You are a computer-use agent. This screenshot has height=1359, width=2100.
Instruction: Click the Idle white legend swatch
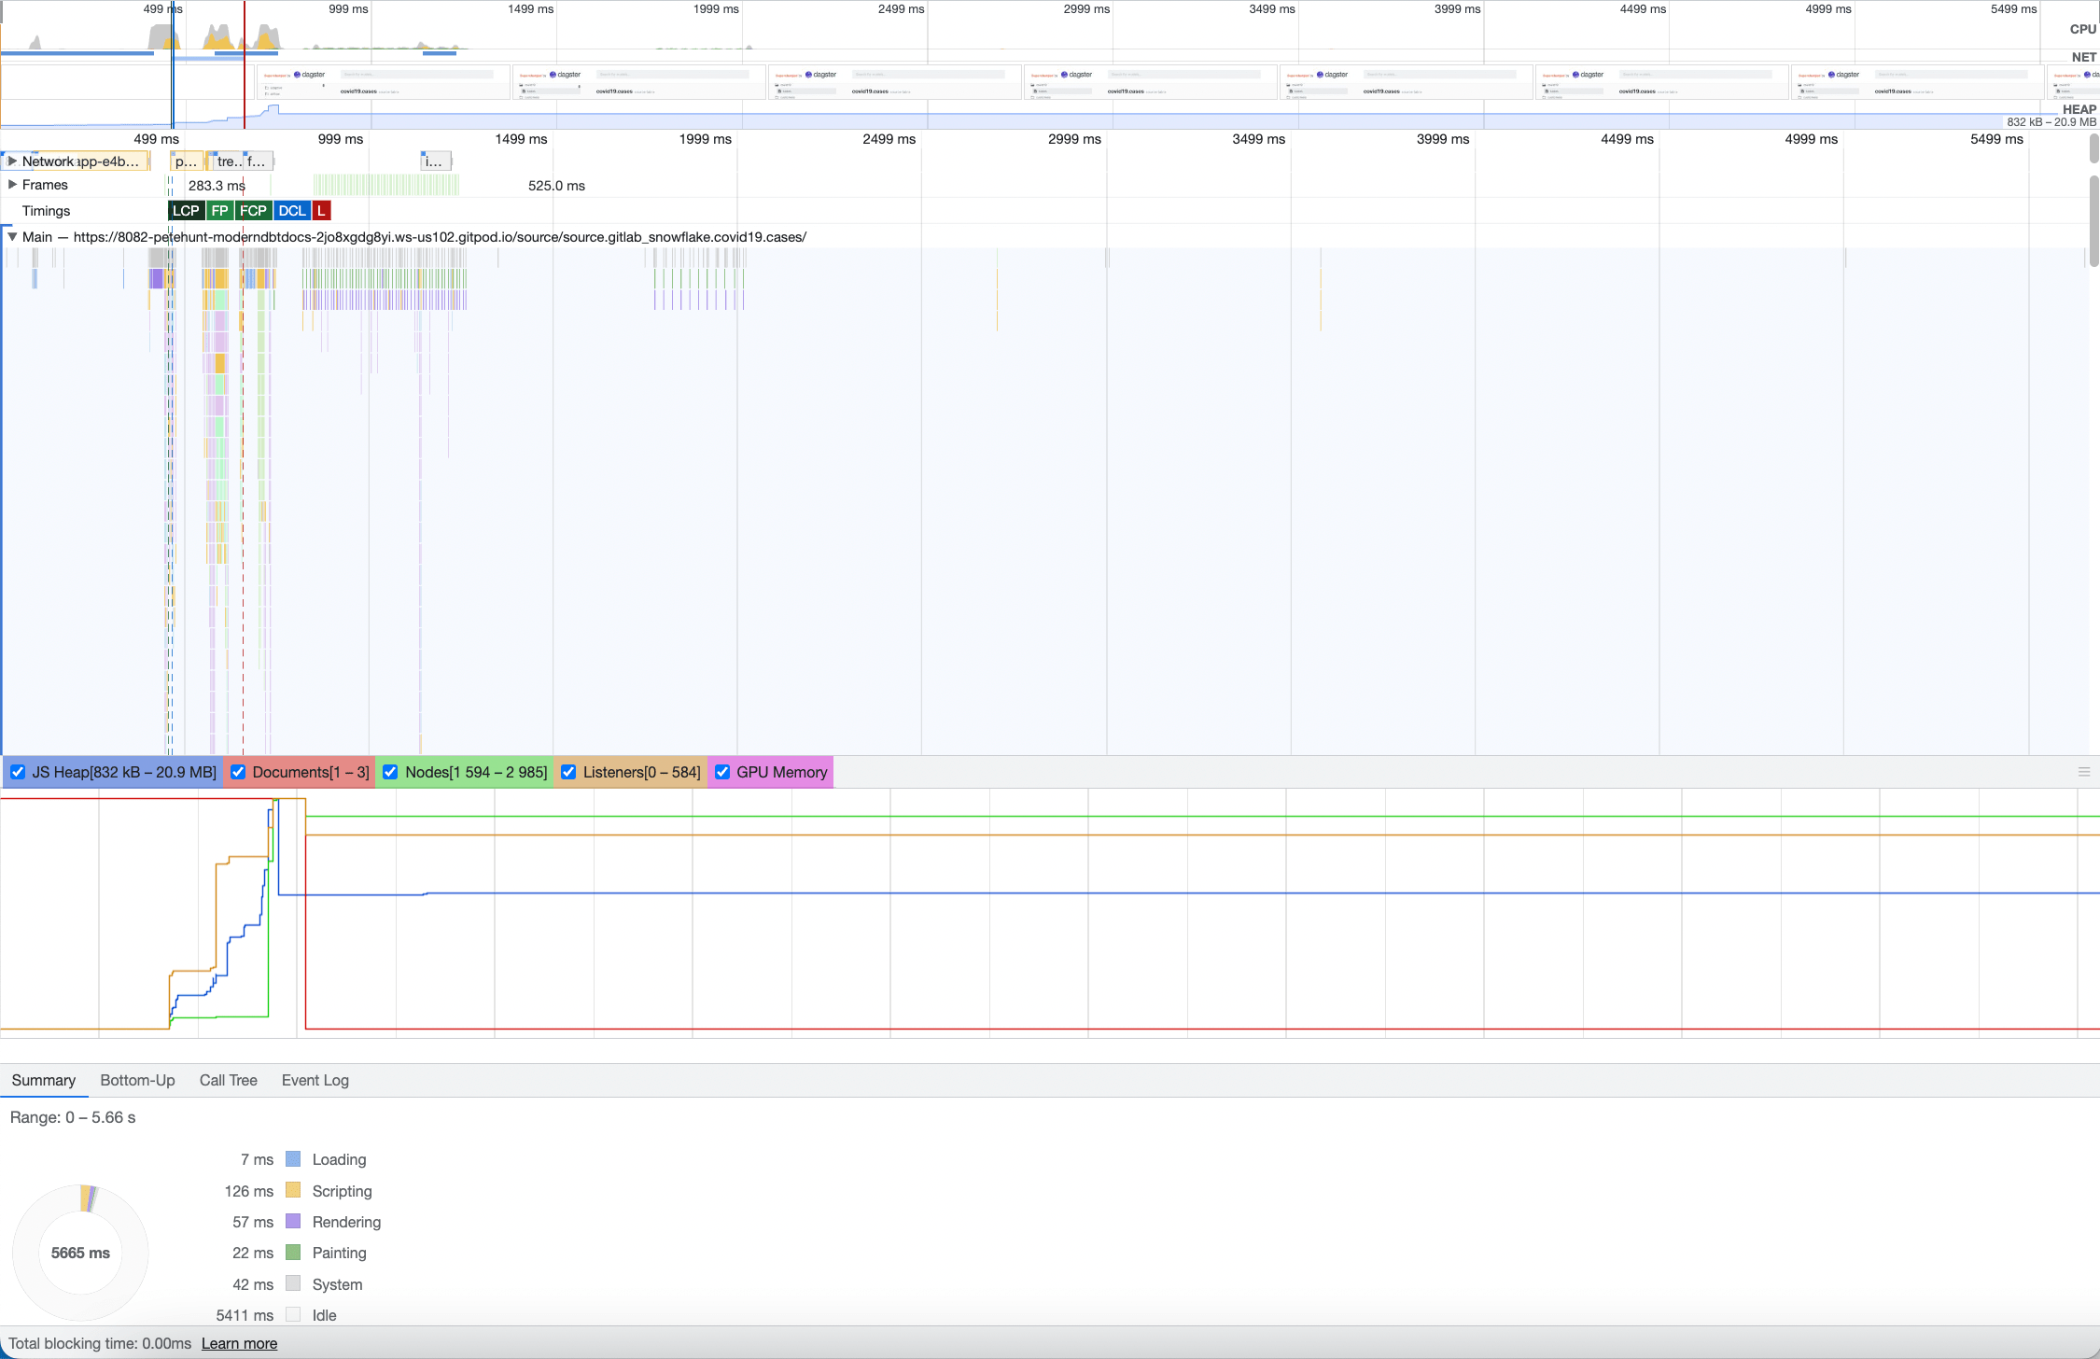tap(293, 1314)
